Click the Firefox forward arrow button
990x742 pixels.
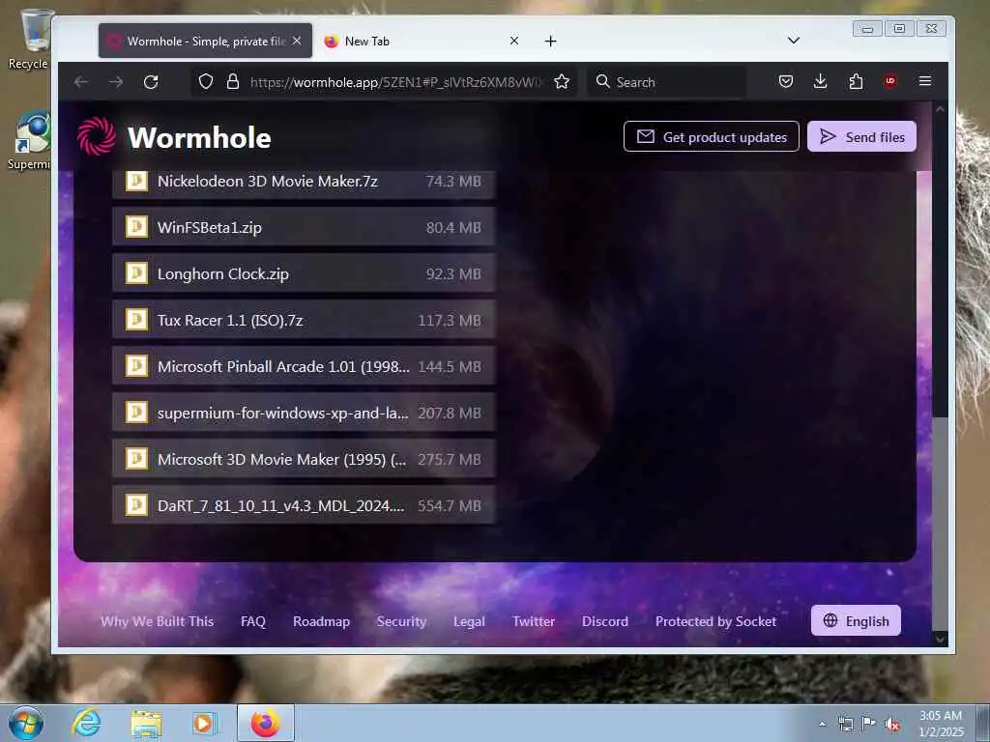[116, 82]
